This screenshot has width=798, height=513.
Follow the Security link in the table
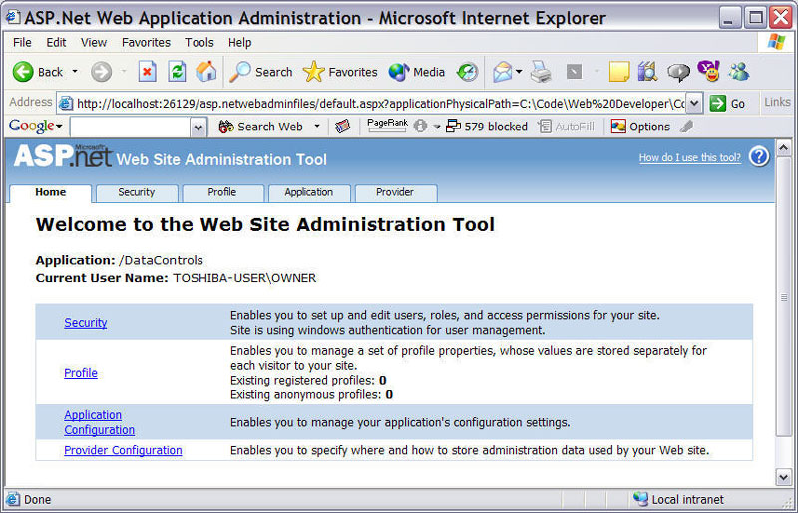point(86,323)
